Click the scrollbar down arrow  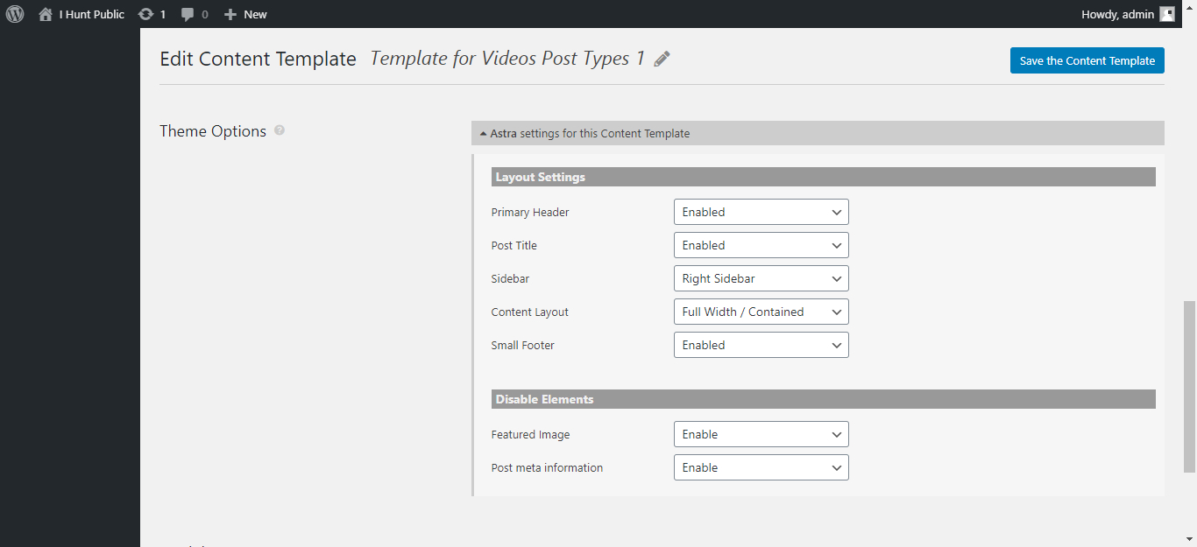[1189, 539]
